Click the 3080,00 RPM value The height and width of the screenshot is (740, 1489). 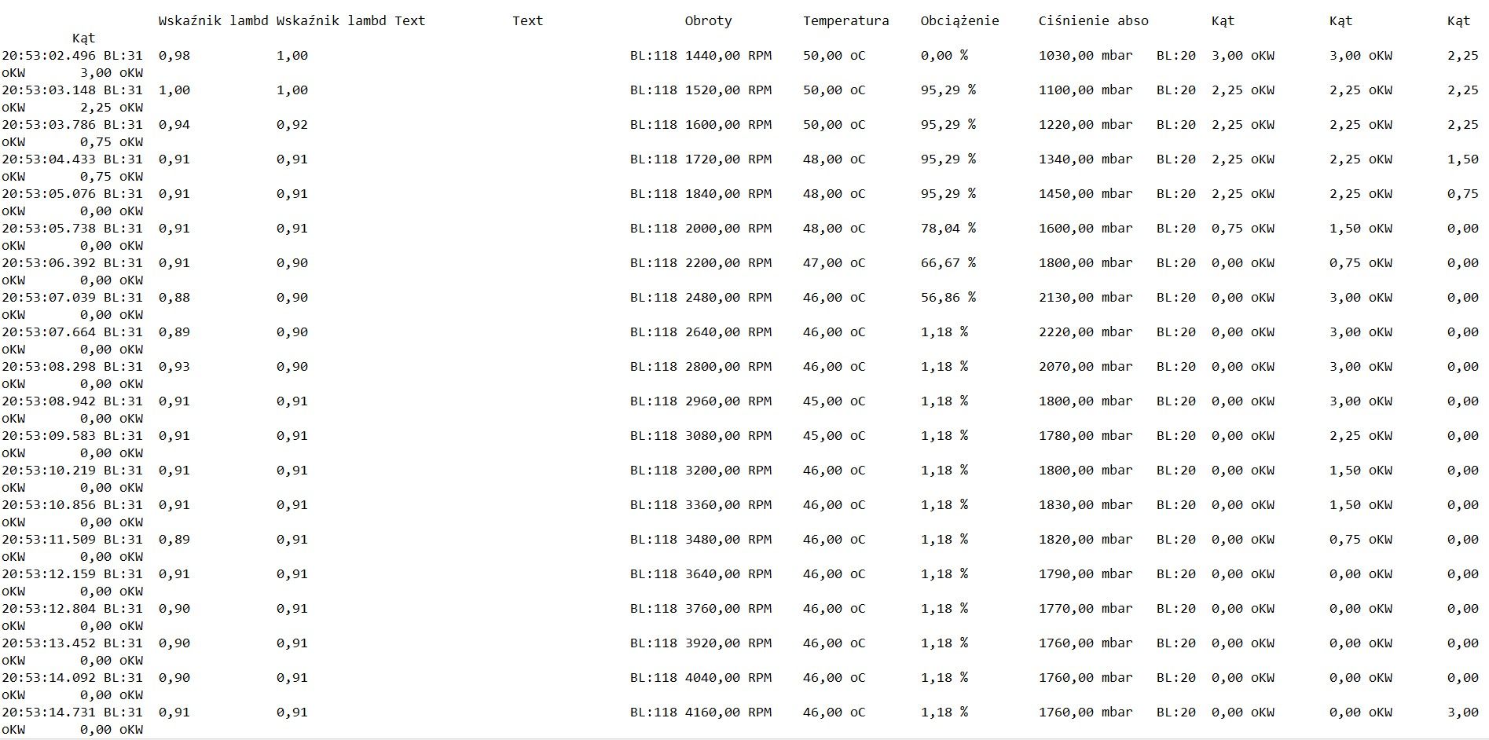click(728, 436)
